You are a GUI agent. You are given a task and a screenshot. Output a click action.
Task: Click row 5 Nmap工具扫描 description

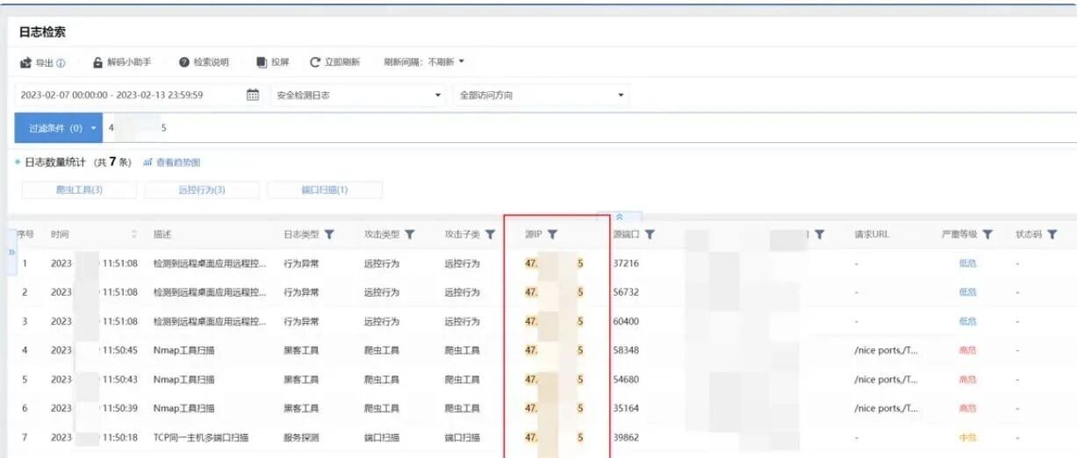click(184, 379)
